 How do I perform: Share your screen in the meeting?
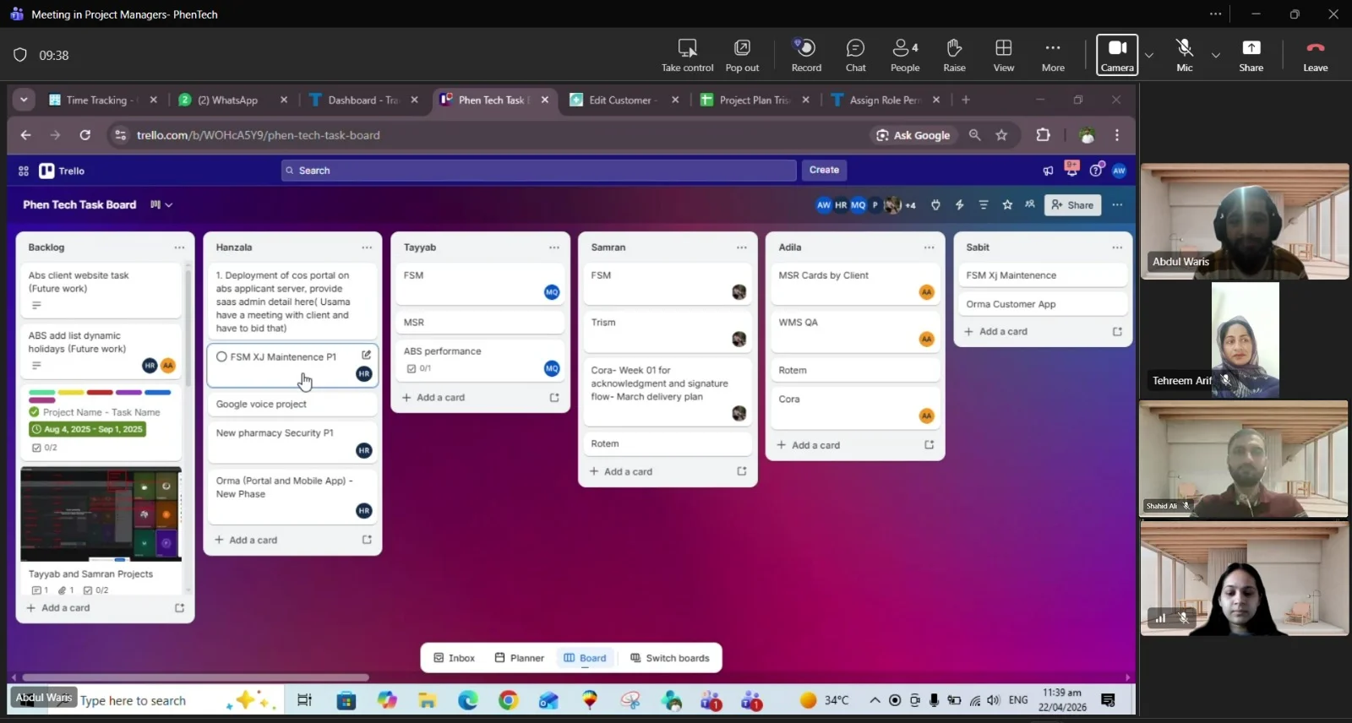click(x=1251, y=55)
